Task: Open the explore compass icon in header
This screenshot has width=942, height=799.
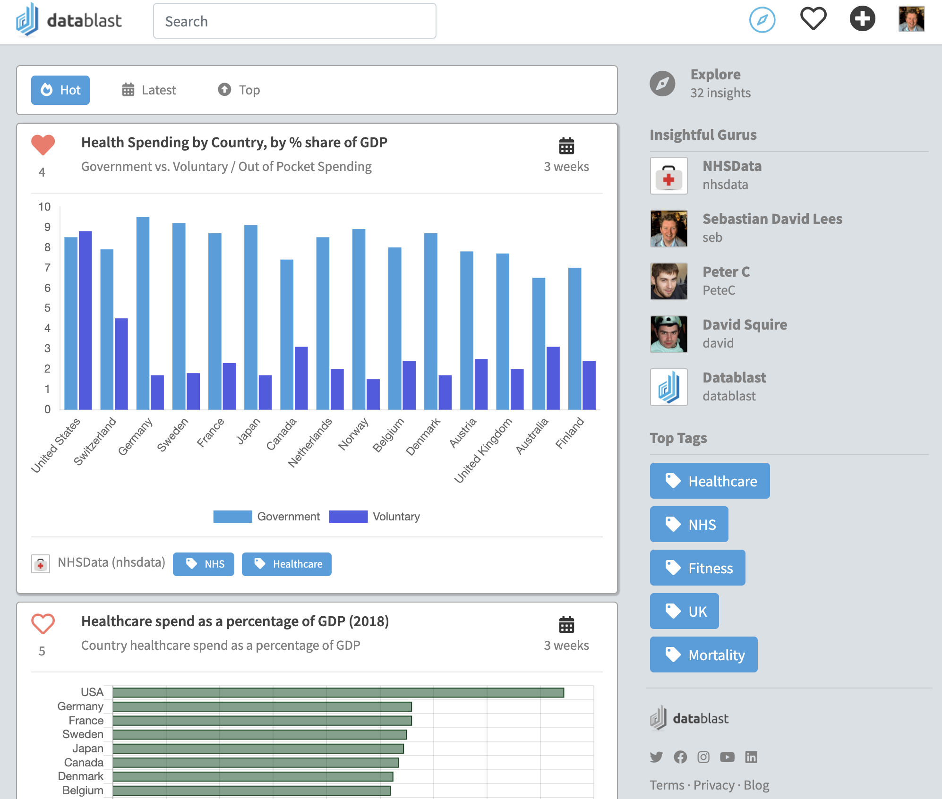Action: [x=762, y=20]
